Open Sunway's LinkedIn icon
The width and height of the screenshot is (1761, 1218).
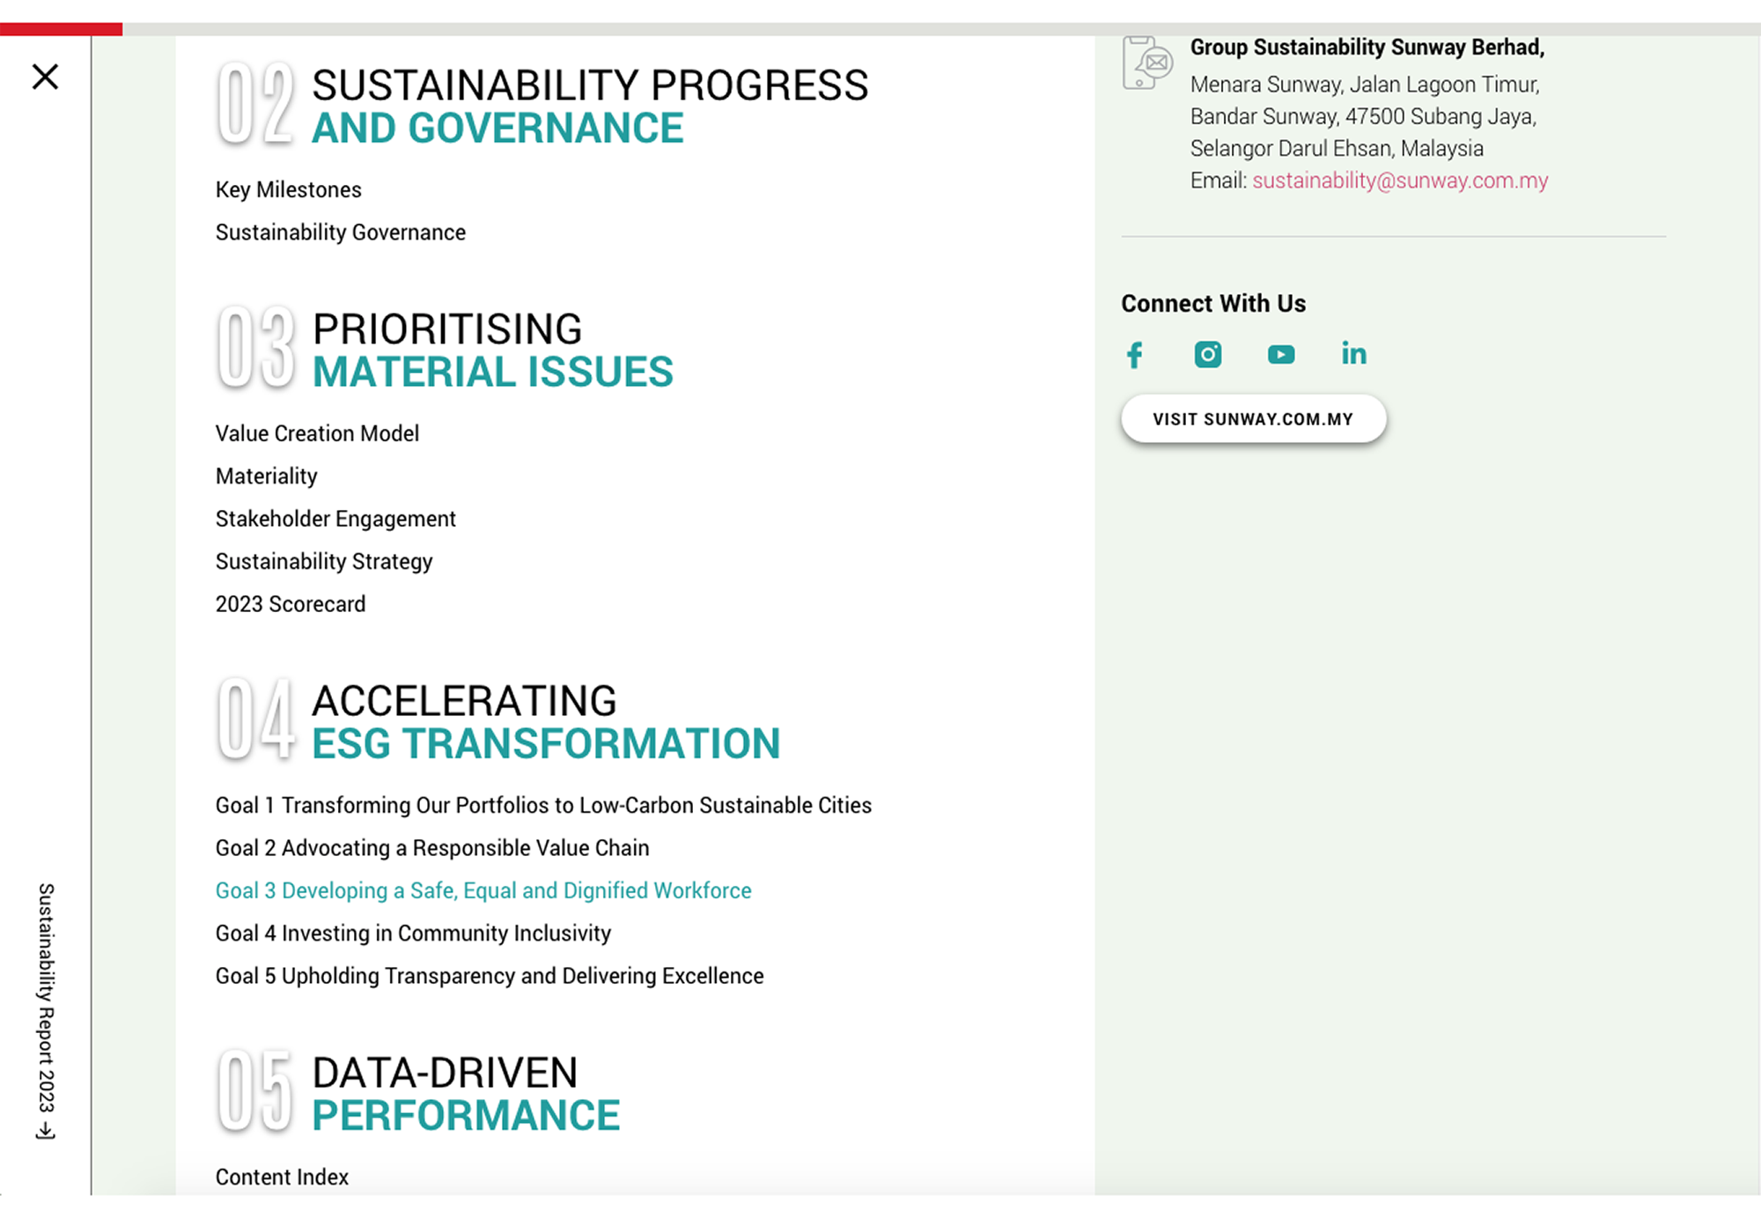(1354, 353)
